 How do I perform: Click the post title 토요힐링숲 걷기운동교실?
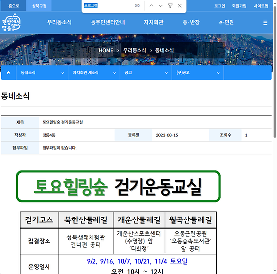(62, 122)
